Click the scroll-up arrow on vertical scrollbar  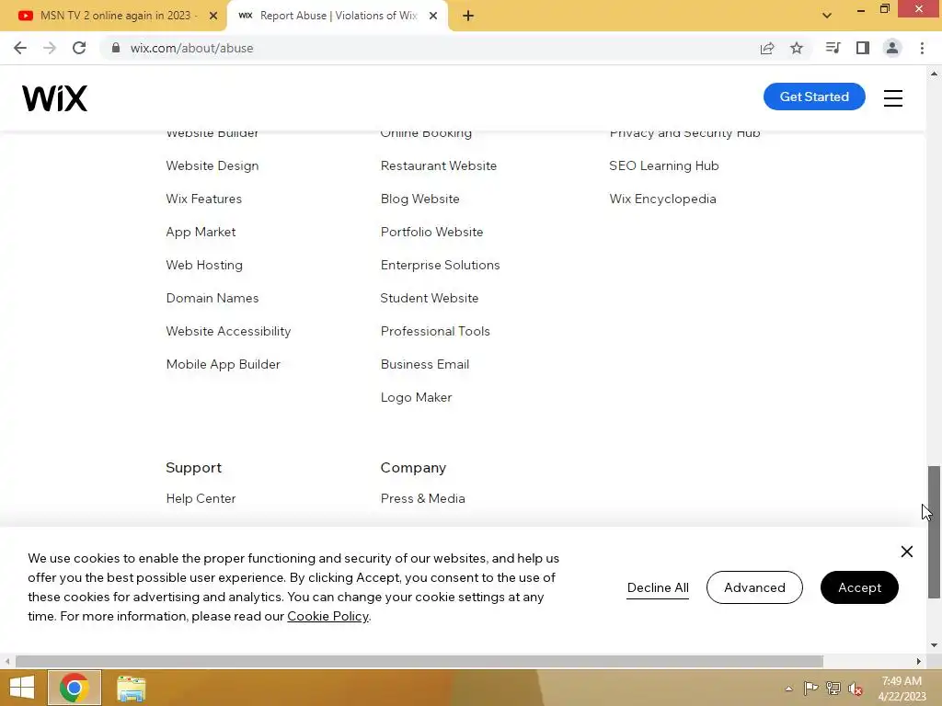pos(934,74)
